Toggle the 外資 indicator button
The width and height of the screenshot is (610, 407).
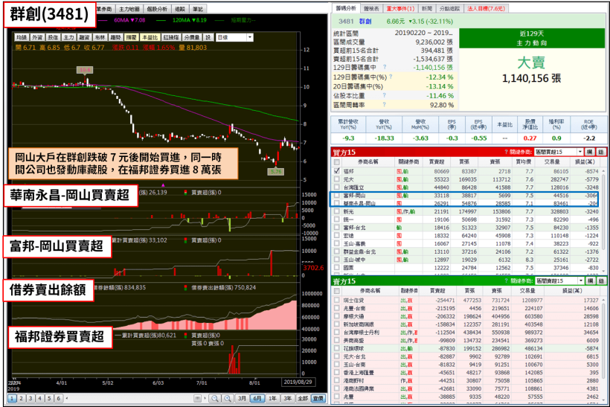coord(37,37)
